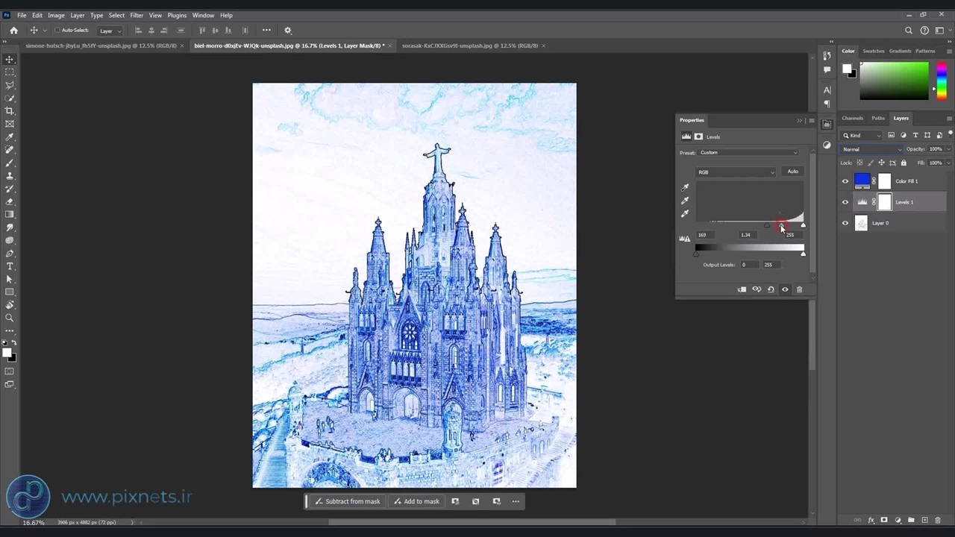Open the RGB channel dropdown
Screen dimensions: 955x537
click(x=736, y=172)
